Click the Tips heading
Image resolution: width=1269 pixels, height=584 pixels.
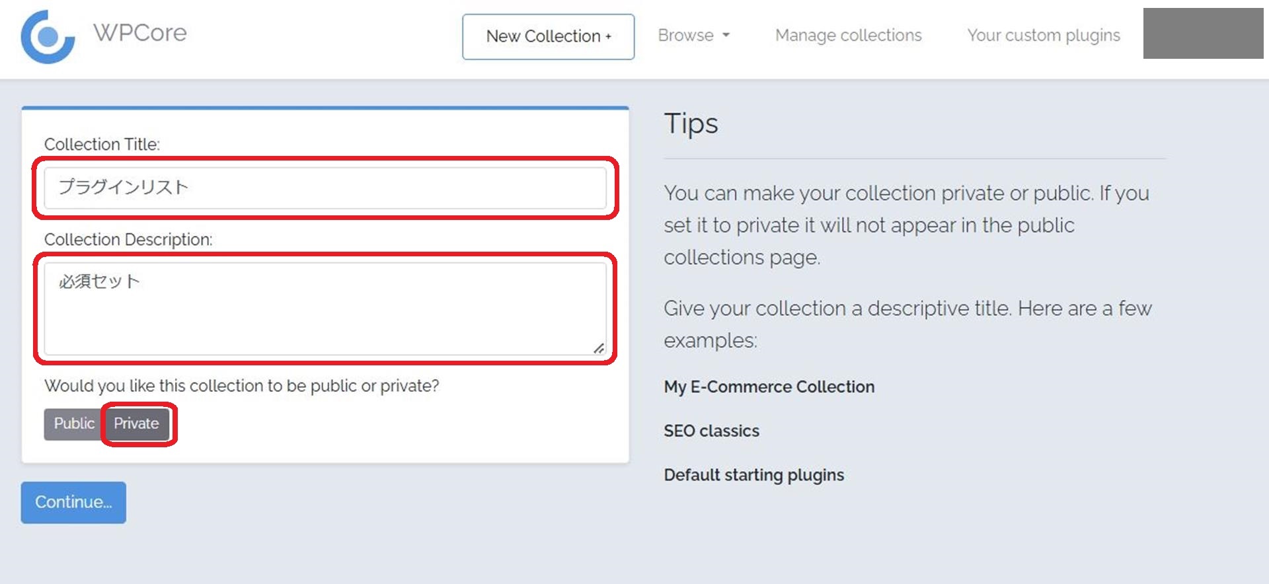pyautogui.click(x=691, y=124)
